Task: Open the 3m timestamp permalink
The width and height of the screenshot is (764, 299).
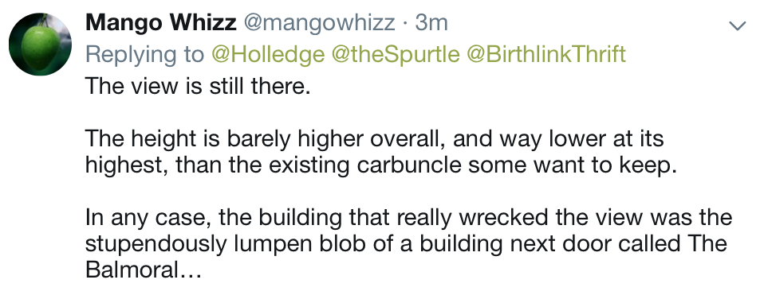Action: (431, 23)
